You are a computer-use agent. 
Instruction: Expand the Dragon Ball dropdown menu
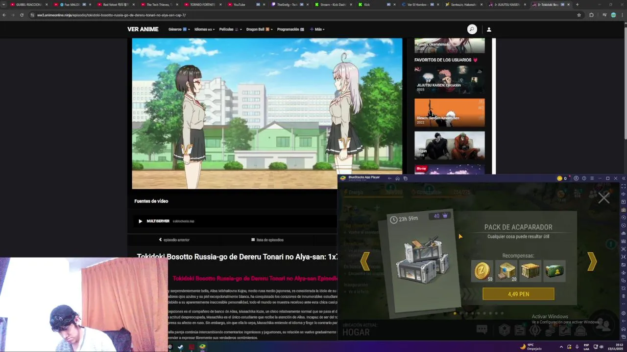point(260,29)
